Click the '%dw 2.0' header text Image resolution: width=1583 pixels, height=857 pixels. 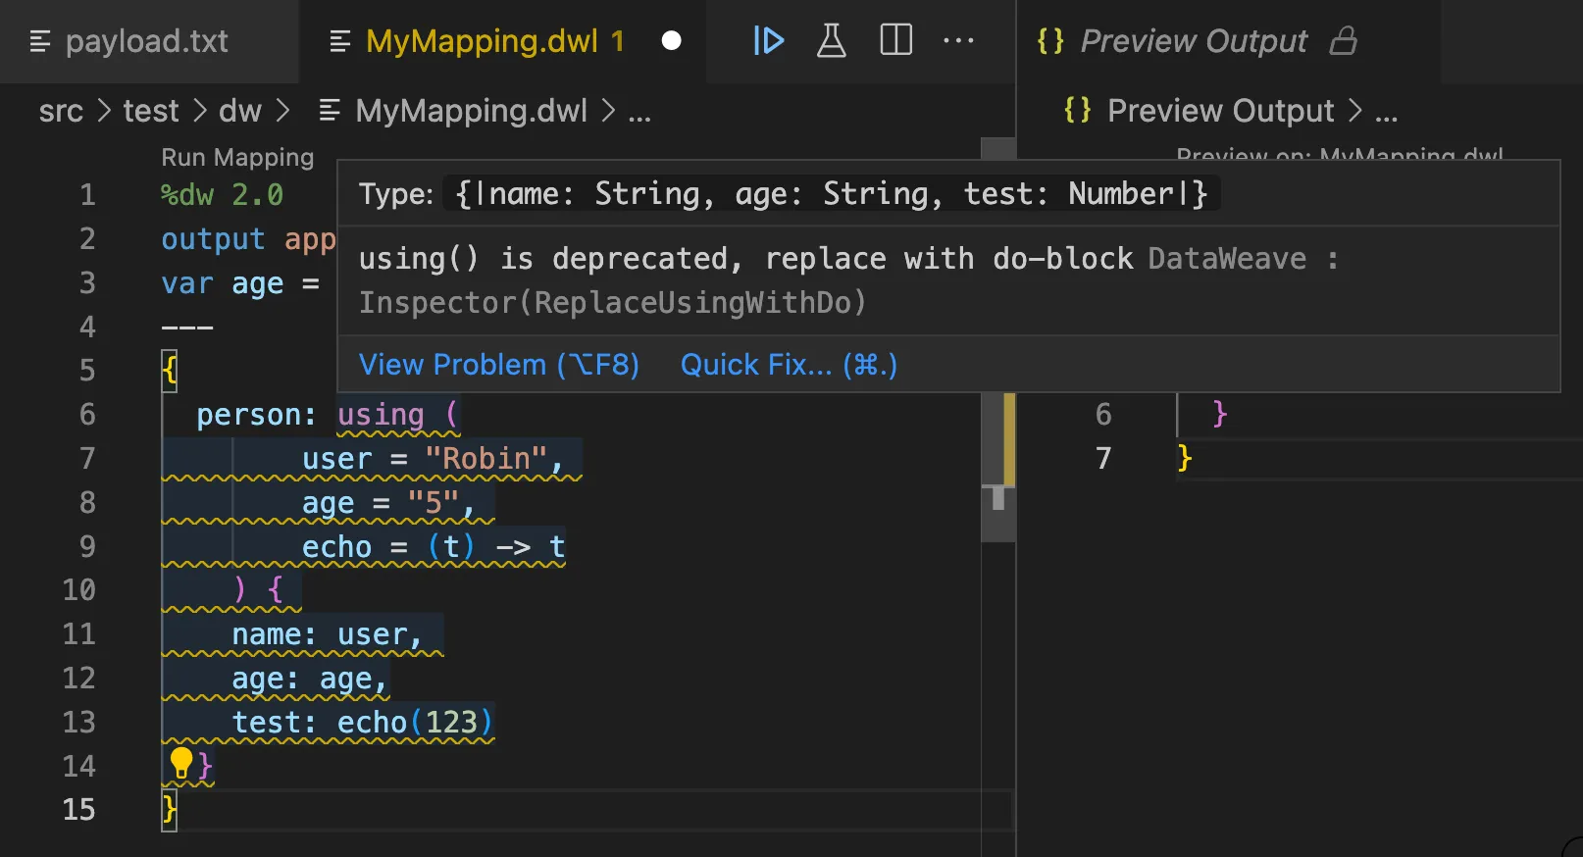pyautogui.click(x=222, y=194)
